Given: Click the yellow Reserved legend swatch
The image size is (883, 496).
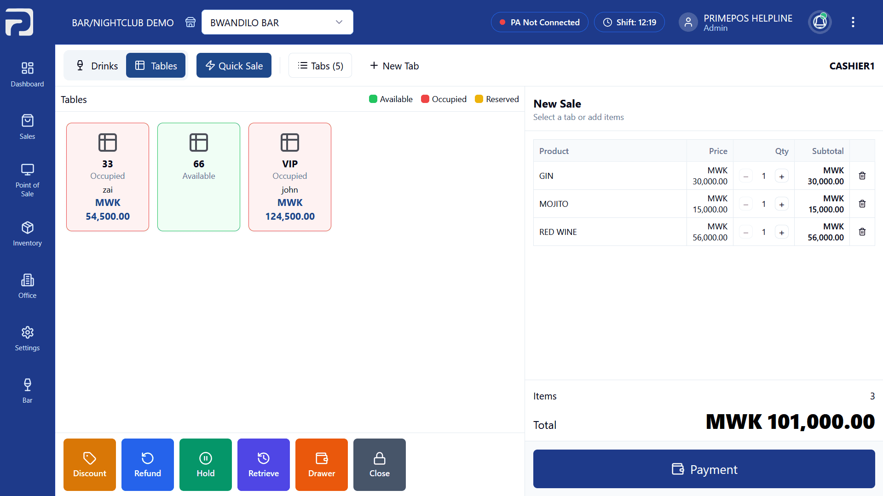Looking at the screenshot, I should [x=479, y=99].
